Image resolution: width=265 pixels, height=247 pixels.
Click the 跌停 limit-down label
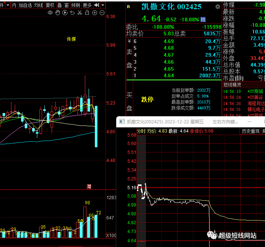[147, 99]
